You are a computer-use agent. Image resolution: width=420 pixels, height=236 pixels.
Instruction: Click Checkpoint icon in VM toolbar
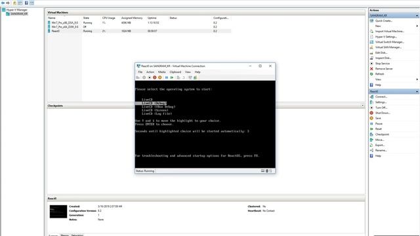click(x=178, y=77)
